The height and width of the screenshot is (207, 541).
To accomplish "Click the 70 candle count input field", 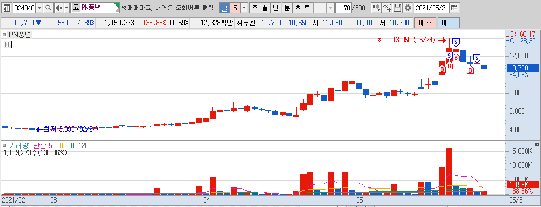I will click(x=343, y=8).
